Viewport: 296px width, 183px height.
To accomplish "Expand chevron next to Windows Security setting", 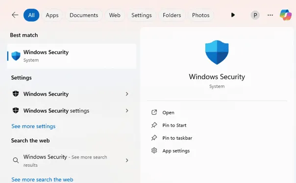I will (x=127, y=94).
